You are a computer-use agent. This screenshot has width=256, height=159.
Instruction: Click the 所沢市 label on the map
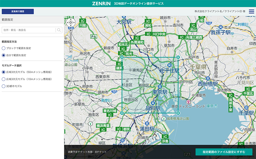pyautogui.click(x=85, y=54)
